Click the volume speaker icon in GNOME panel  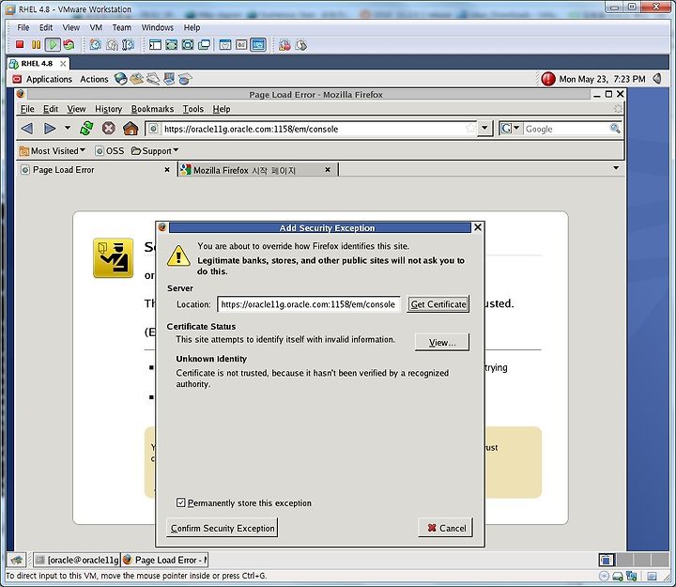coord(657,79)
